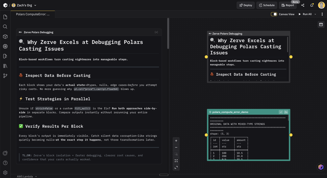Screen dimensions: 327x178
Task: Select the Polars ComputeError tab
Action: pyautogui.click(x=33, y=14)
